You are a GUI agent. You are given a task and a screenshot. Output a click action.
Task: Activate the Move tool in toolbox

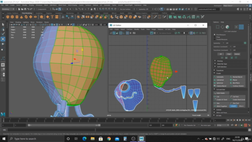click(3, 39)
